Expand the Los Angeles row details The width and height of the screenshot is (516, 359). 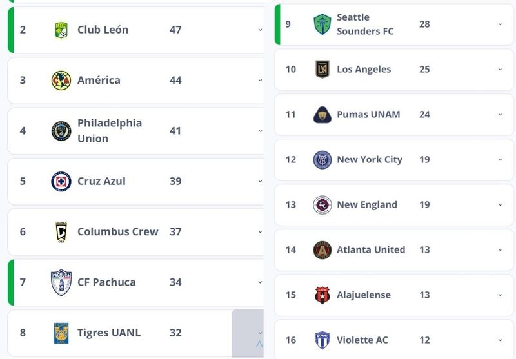coord(500,70)
